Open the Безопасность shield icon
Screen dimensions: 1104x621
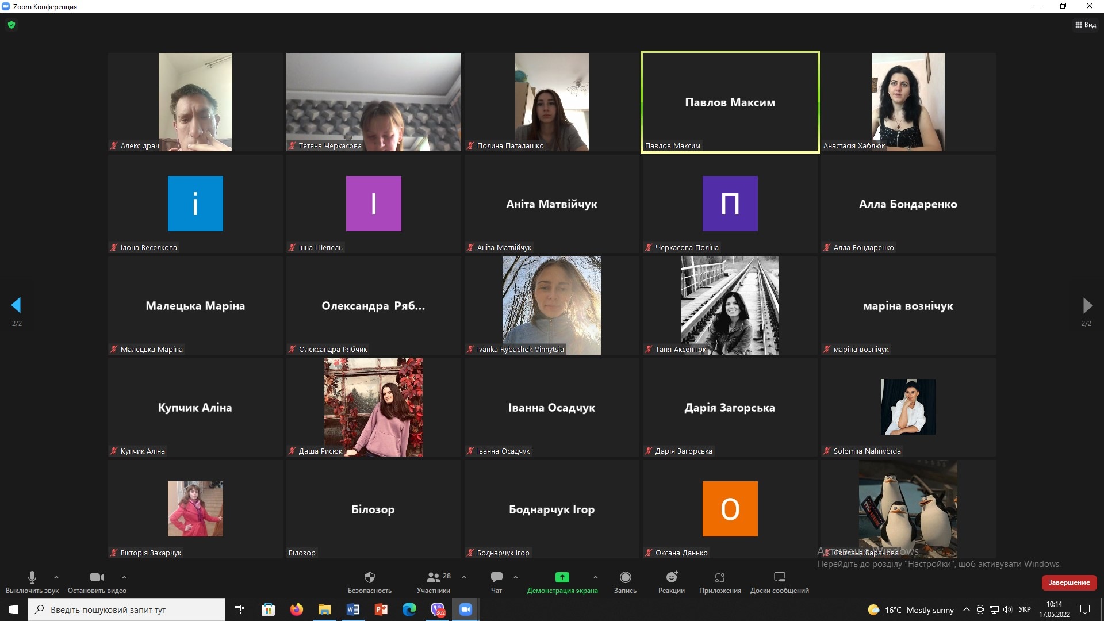pyautogui.click(x=369, y=577)
